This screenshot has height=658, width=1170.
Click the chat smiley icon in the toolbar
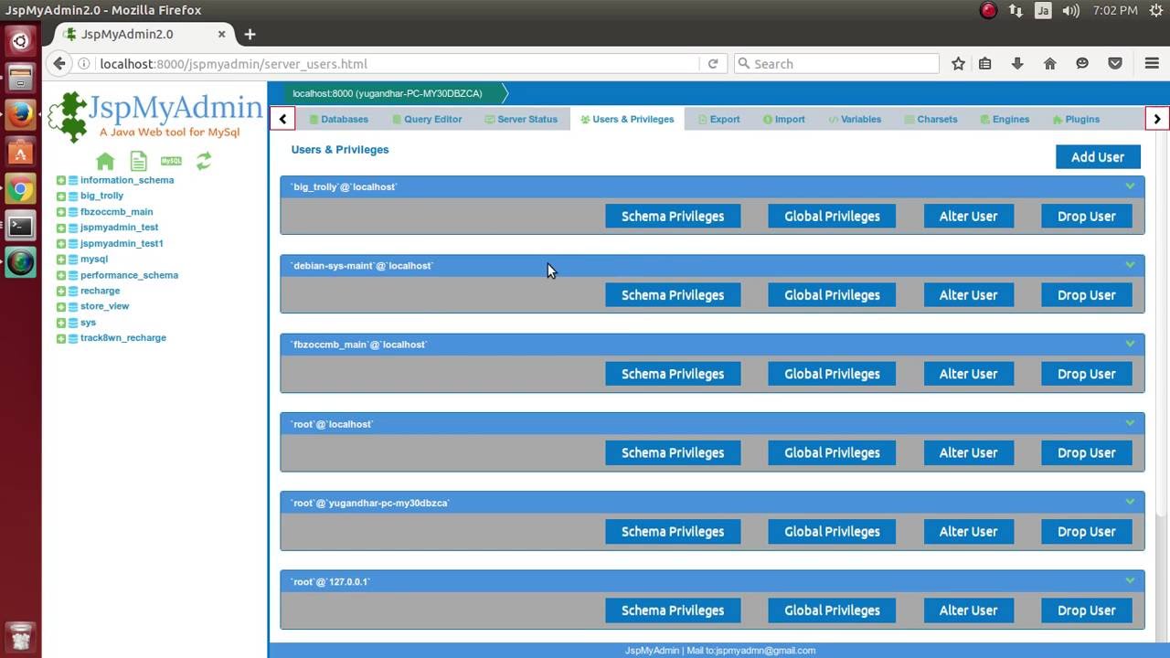[1082, 64]
